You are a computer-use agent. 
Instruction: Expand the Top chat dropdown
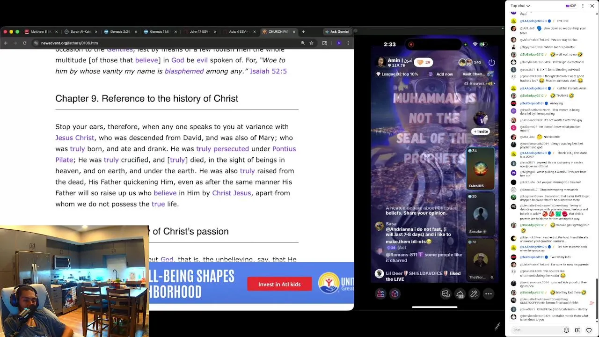[x=520, y=6]
